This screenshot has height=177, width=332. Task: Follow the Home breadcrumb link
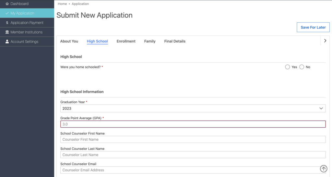coord(62,4)
